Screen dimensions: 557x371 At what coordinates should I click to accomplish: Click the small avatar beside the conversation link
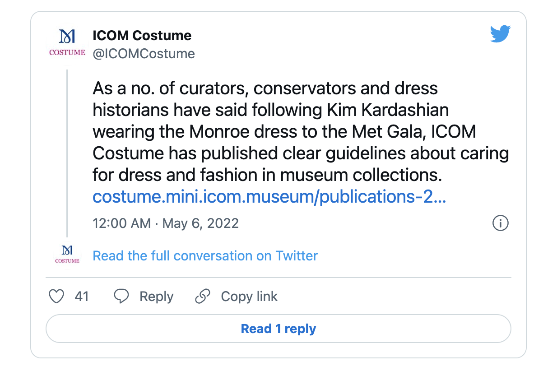(67, 255)
